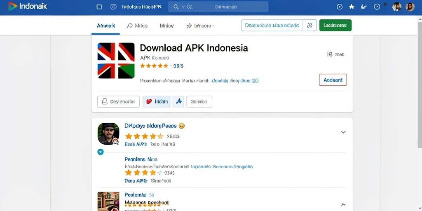
Task: Click the first review's star rating
Action: click(x=144, y=136)
